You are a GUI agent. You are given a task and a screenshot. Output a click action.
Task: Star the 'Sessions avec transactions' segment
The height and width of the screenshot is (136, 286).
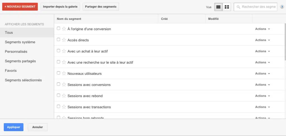click(x=64, y=107)
